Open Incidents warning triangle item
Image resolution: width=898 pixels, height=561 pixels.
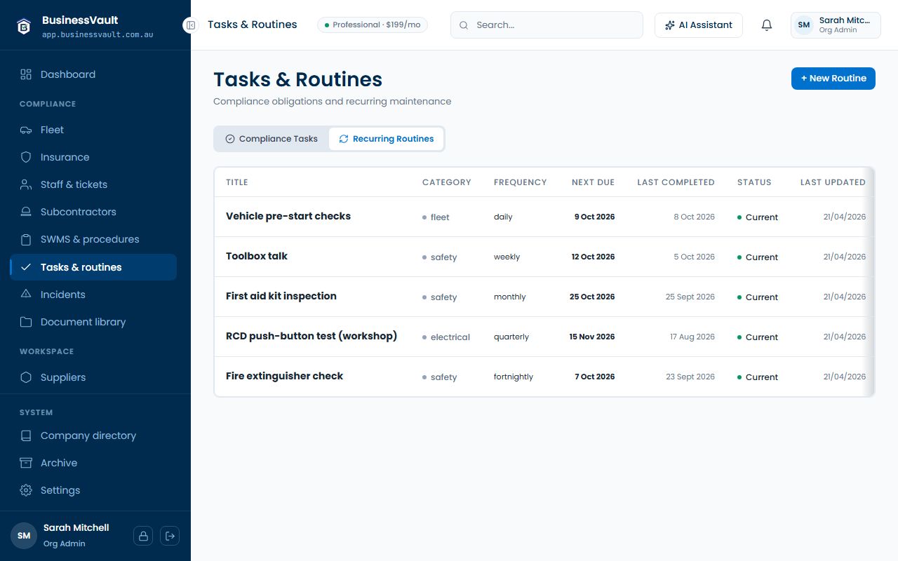93,295
